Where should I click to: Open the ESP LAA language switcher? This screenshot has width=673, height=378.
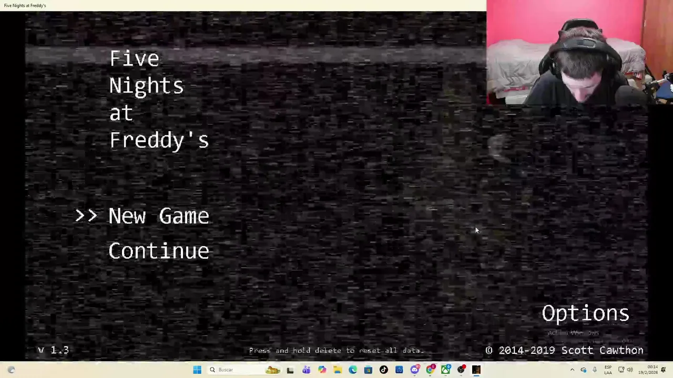coord(608,370)
